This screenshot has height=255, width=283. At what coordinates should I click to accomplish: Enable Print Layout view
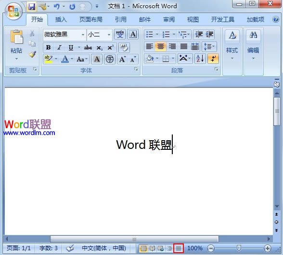pos(143,249)
